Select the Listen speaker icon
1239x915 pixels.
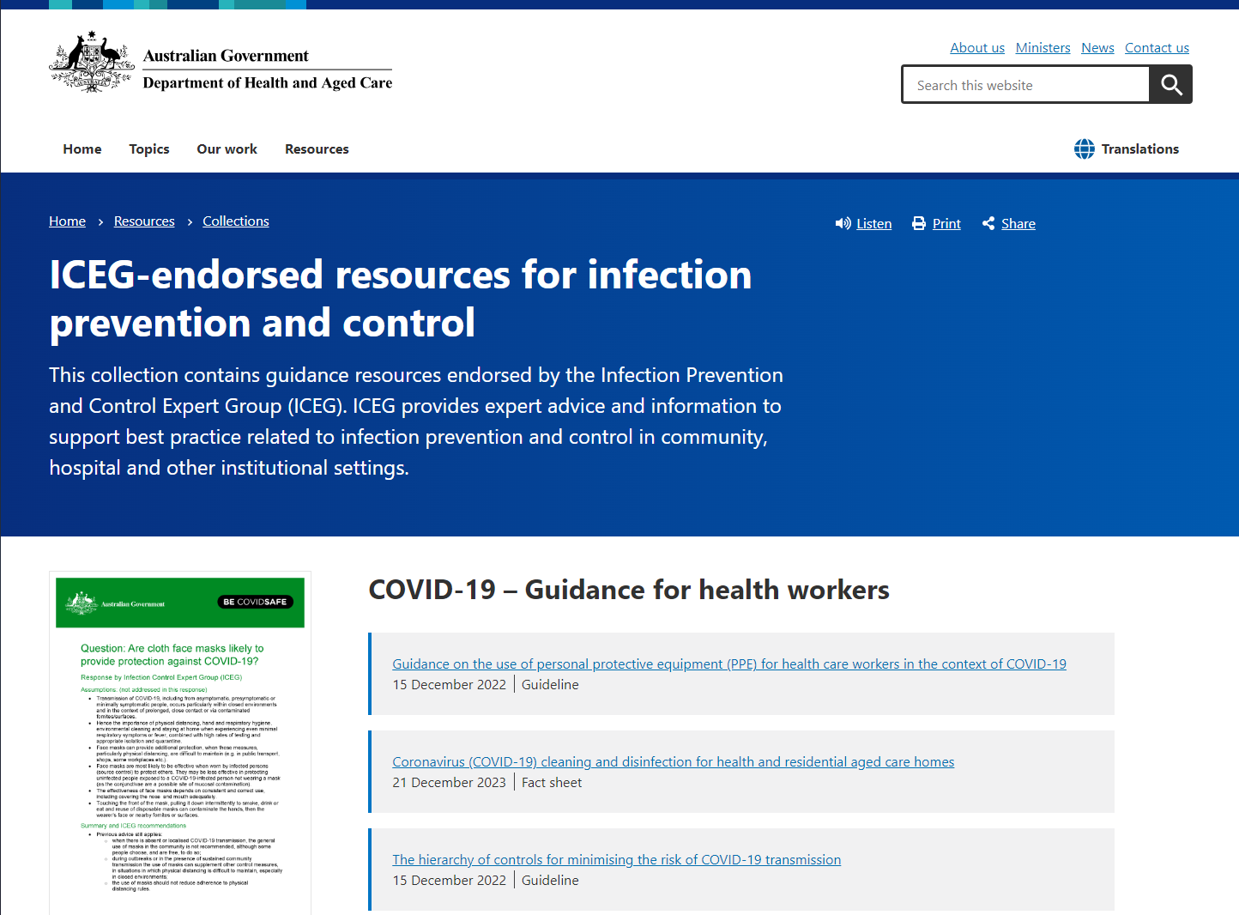coord(843,223)
